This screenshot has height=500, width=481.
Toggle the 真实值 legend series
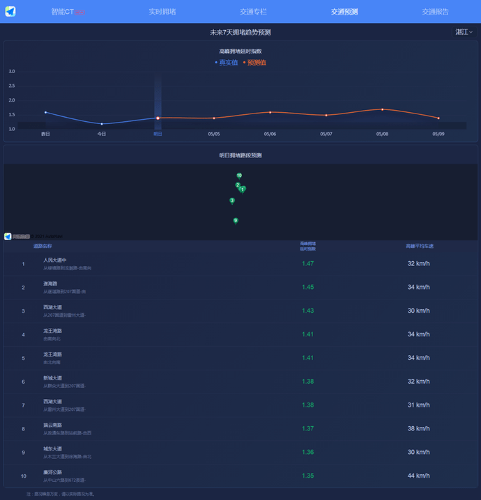pos(227,63)
